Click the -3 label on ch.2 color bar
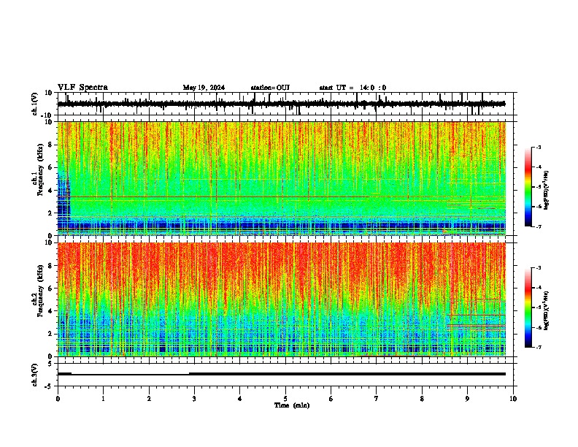578x447 pixels. (539, 268)
